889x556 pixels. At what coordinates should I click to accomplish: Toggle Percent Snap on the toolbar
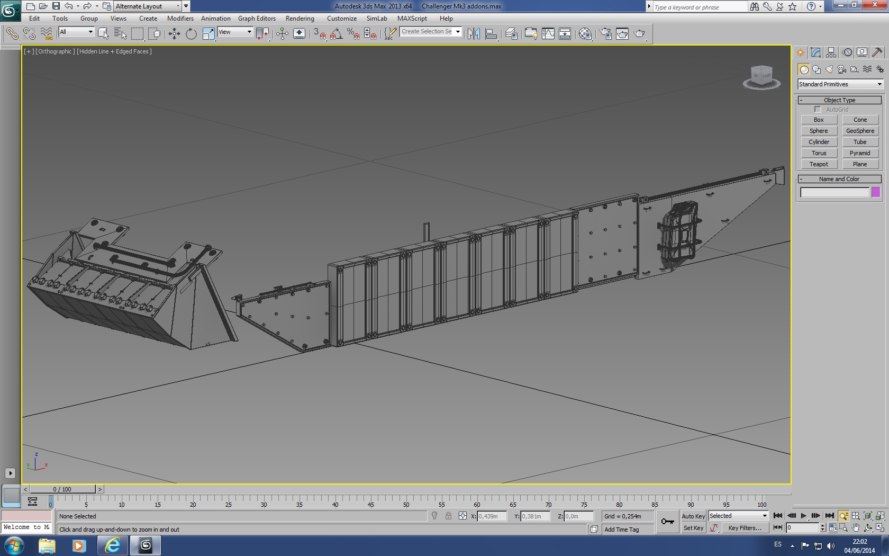(x=353, y=34)
